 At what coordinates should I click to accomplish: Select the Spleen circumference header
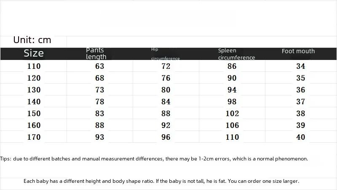236,54
